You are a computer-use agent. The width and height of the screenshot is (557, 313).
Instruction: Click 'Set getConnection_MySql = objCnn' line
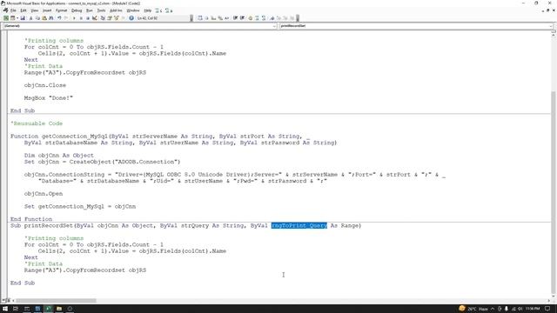click(x=79, y=206)
